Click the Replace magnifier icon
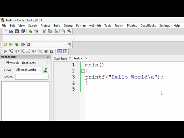 [69, 31]
